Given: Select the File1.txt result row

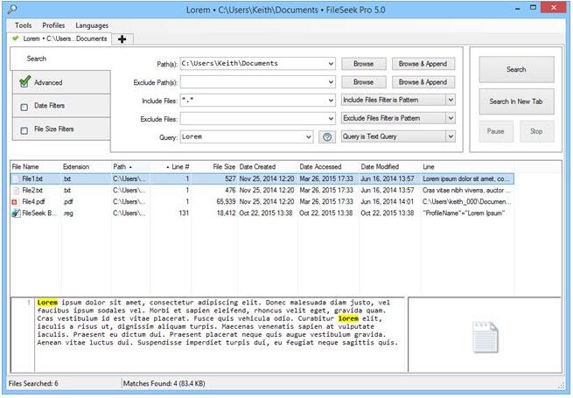Looking at the screenshot, I should click(262, 179).
